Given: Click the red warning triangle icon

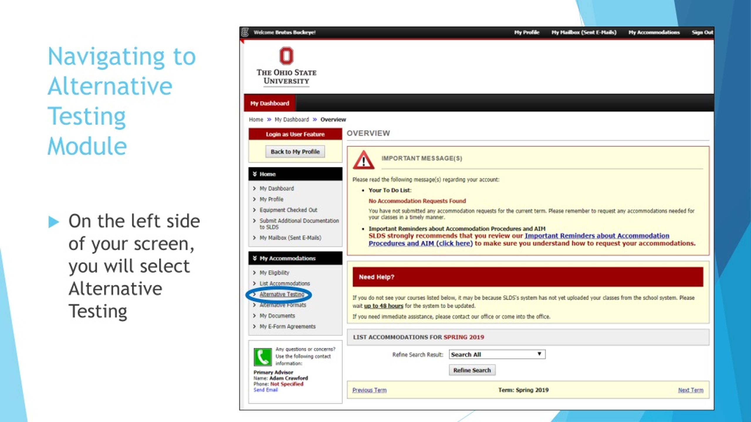Looking at the screenshot, I should click(363, 160).
